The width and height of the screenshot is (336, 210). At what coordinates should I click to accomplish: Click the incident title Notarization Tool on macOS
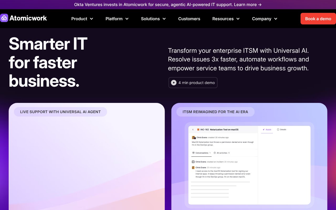224,129
